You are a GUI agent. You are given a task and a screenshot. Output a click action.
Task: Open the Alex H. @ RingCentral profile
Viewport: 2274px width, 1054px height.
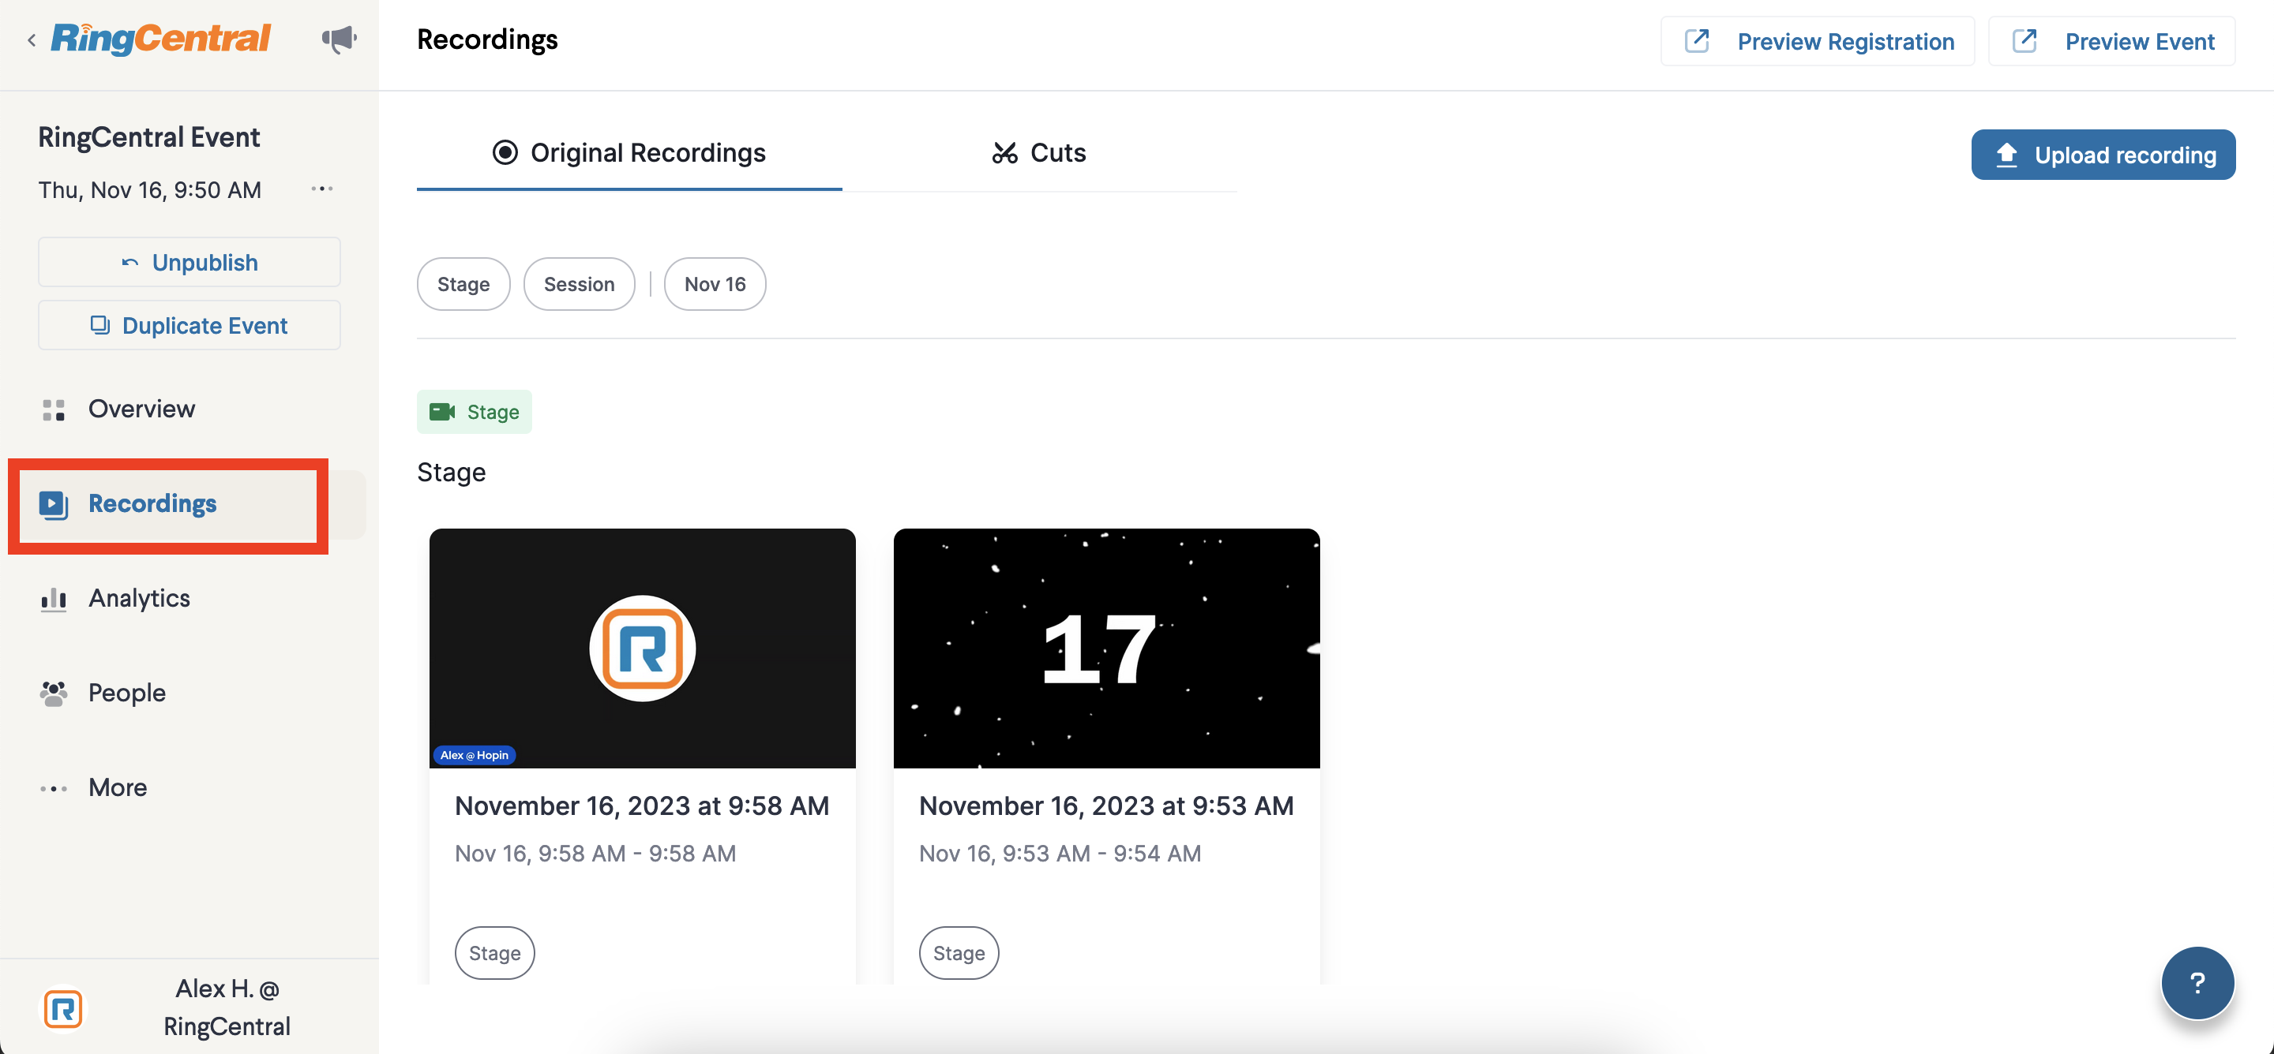coord(227,1007)
